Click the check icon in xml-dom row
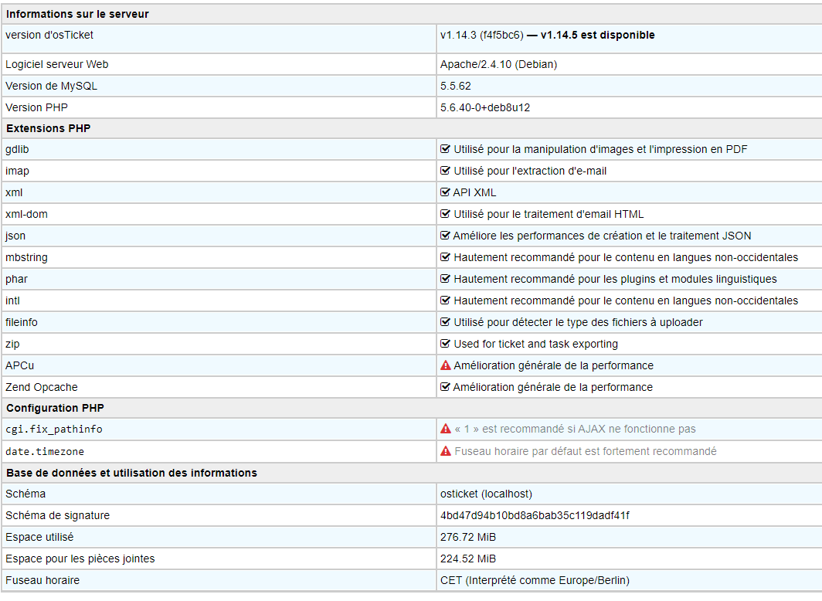822x601 pixels. 446,214
